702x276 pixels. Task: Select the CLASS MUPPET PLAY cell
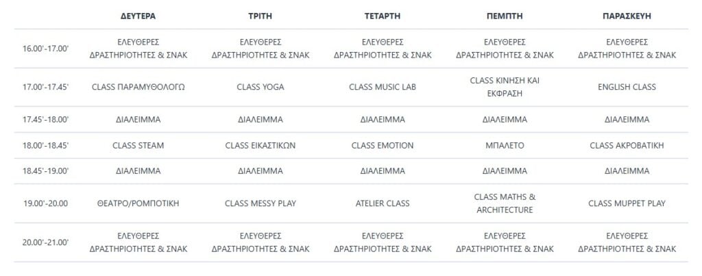point(627,203)
